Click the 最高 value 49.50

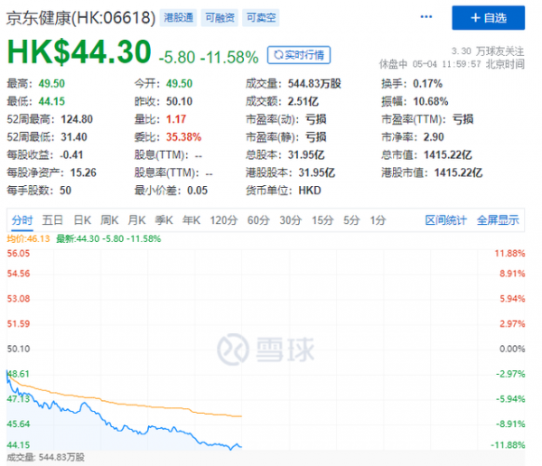pos(51,84)
